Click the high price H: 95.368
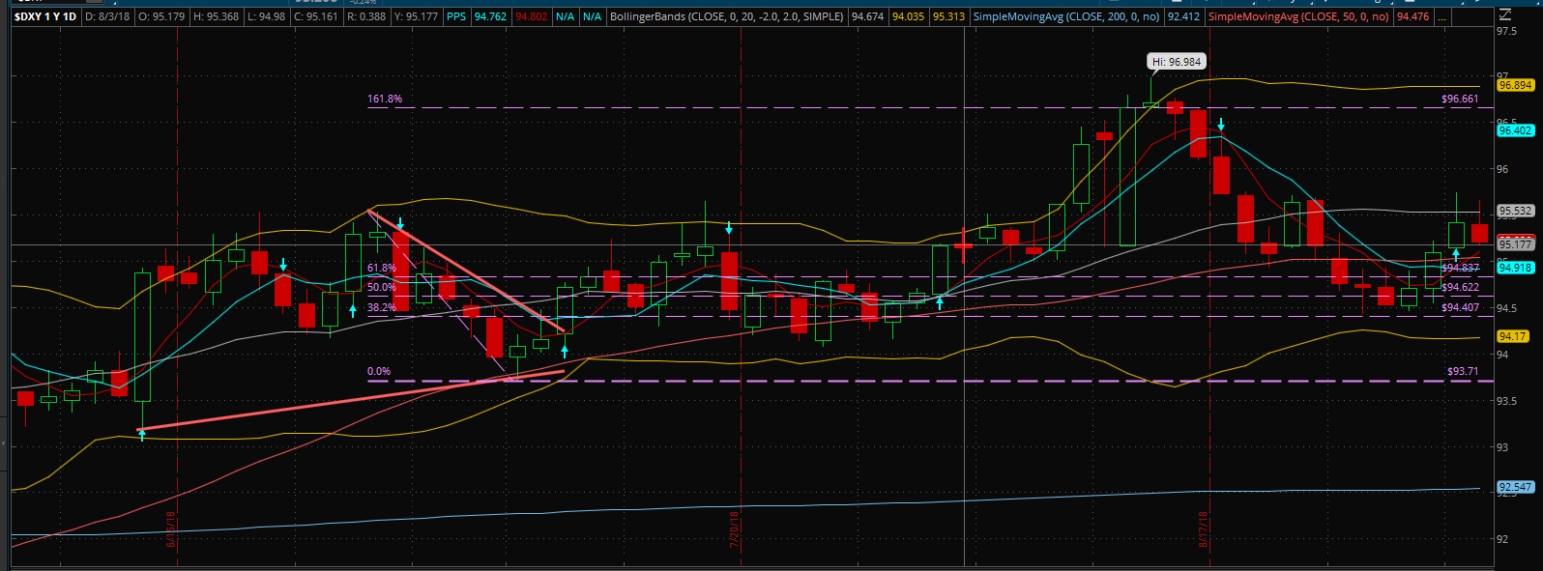 point(216,16)
